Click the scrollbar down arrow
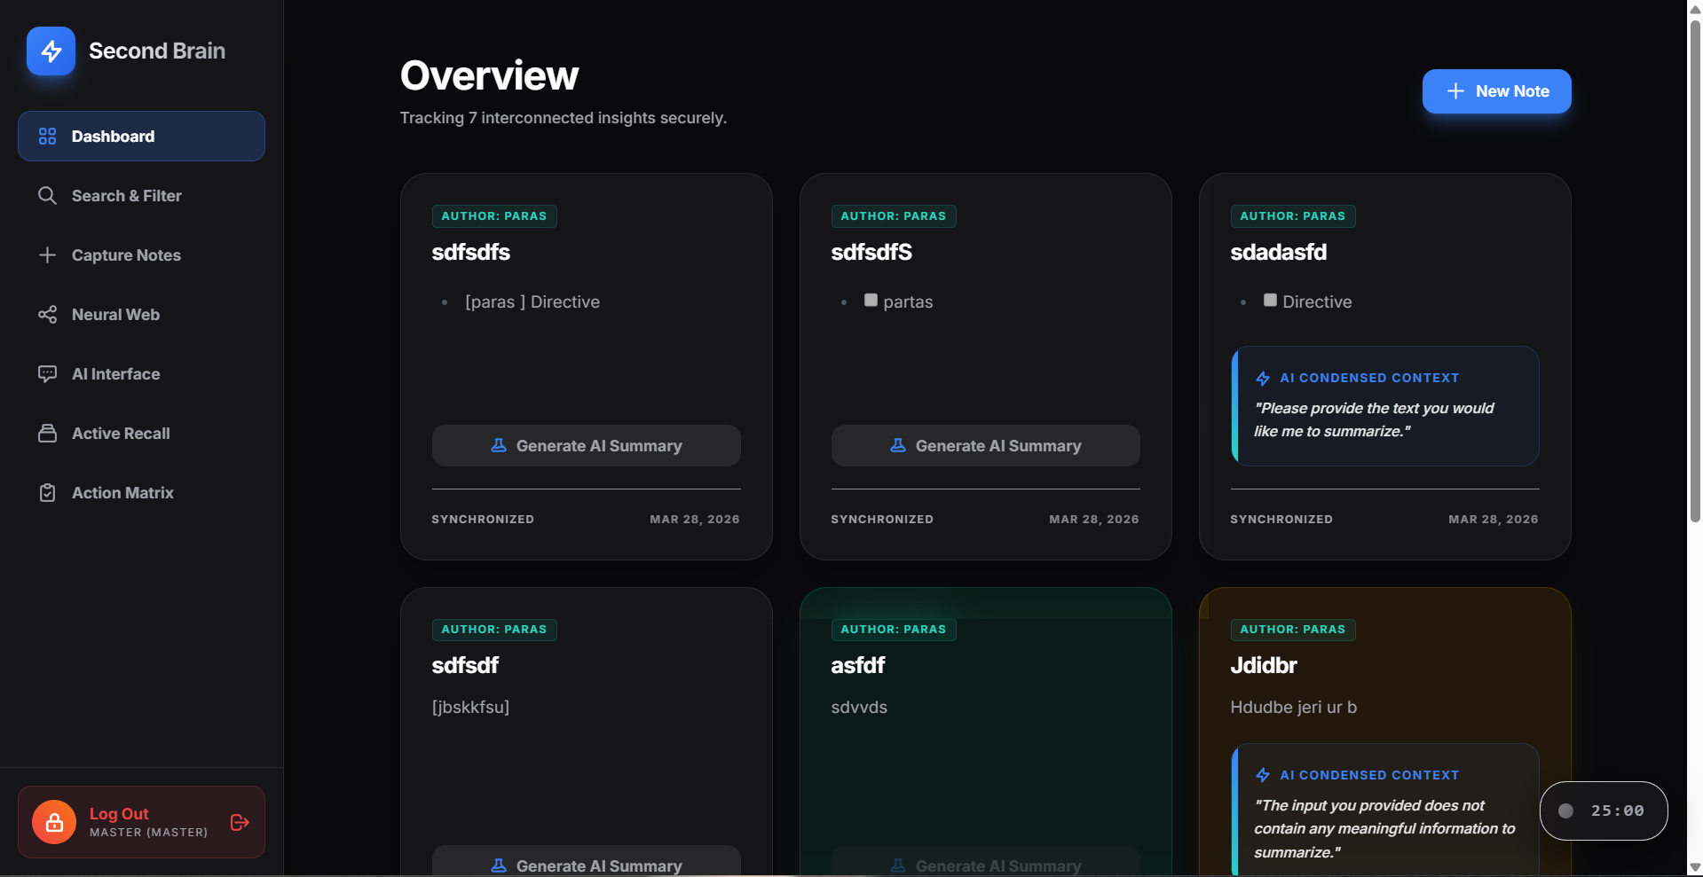Screen dimensions: 1703x877 click(x=1694, y=867)
